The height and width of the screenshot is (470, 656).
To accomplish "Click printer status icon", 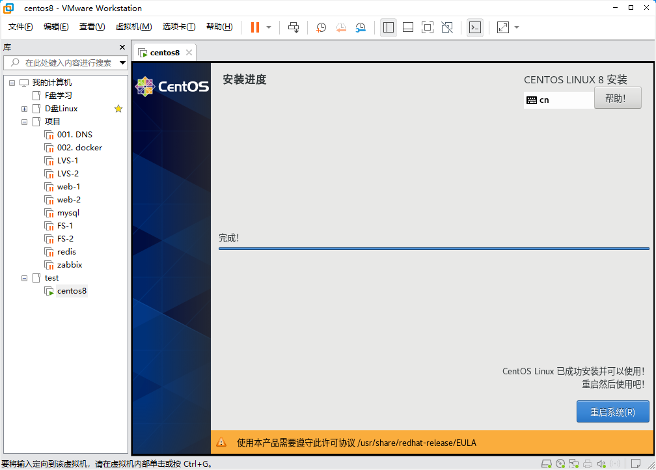I will click(x=588, y=463).
